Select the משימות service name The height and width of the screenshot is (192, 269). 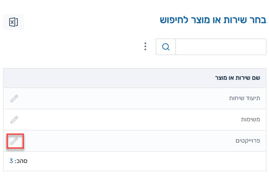coord(250,119)
